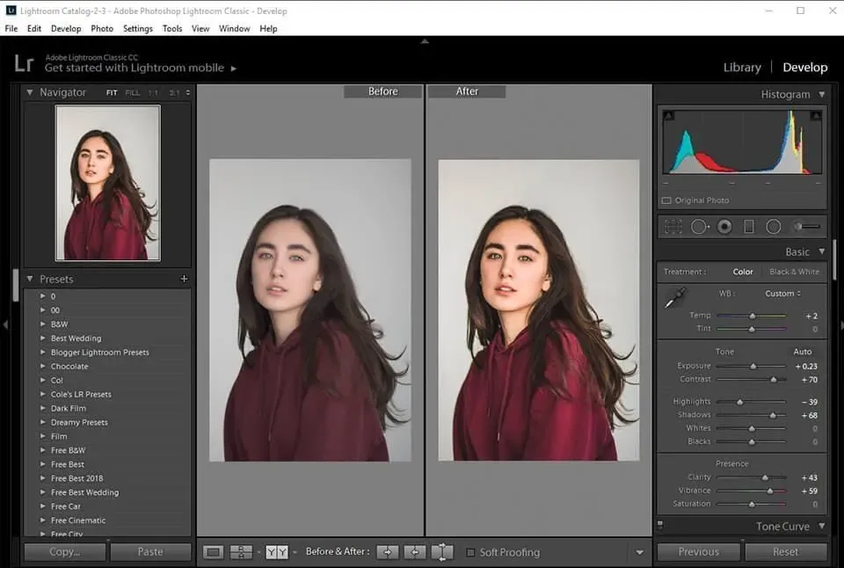Select the Radial Filter tool
The width and height of the screenshot is (844, 568).
pos(772,227)
